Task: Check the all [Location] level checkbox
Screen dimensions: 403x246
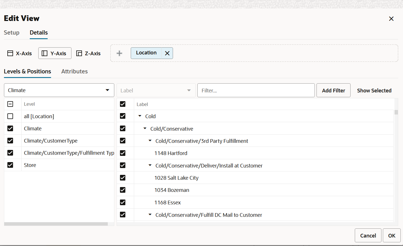Action: [10, 116]
